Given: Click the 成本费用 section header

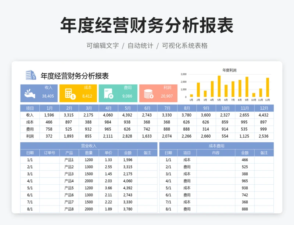Looking at the screenshot, I should point(216,146).
